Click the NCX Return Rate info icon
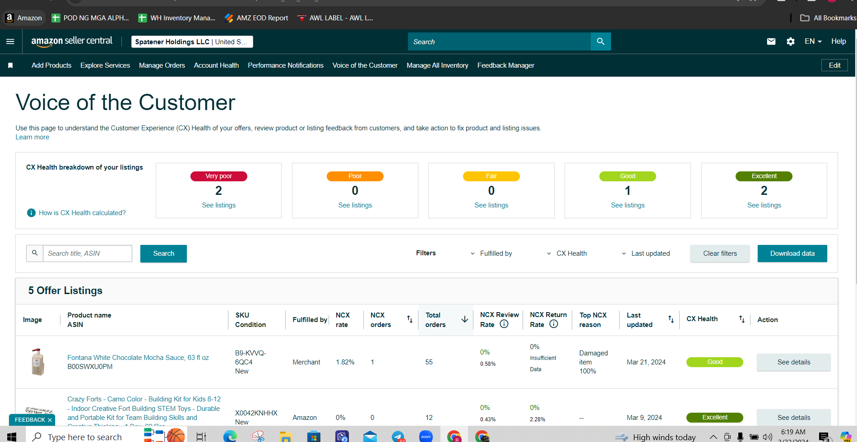This screenshot has height=442, width=857. pyautogui.click(x=554, y=324)
